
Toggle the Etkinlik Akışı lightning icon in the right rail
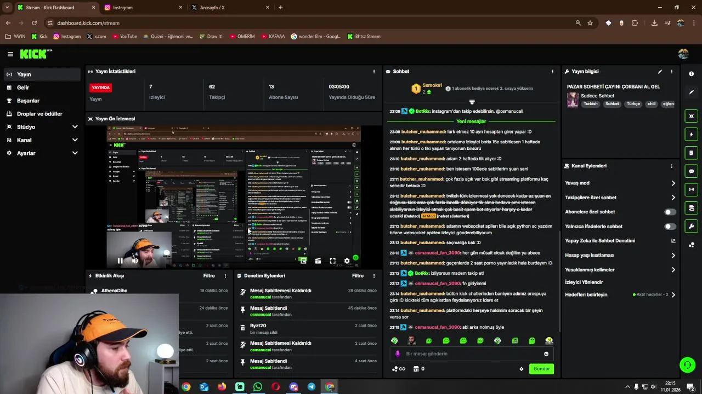[691, 134]
